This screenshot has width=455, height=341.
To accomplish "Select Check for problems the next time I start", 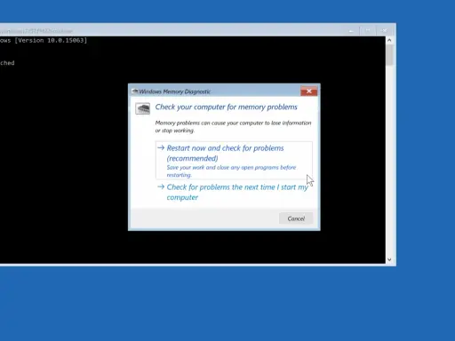I will tap(234, 192).
